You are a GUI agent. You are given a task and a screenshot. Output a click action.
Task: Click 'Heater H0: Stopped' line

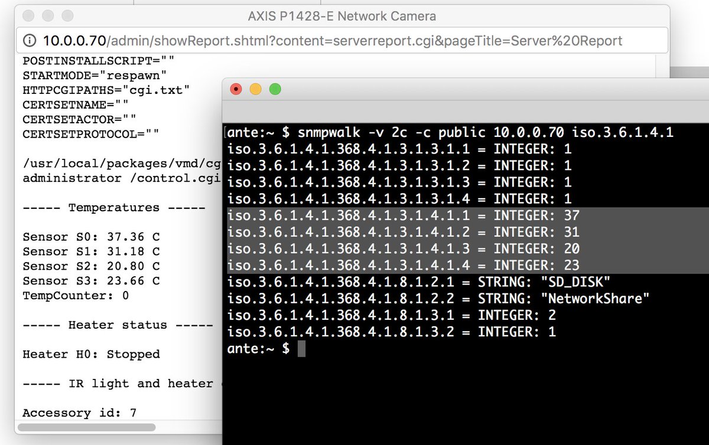pos(91,354)
